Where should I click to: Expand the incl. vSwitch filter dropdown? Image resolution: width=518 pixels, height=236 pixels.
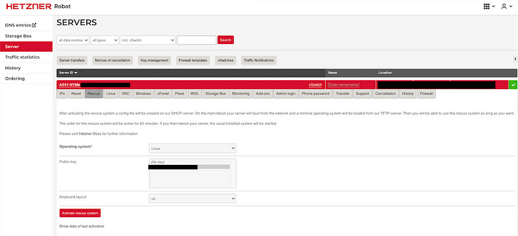point(148,40)
